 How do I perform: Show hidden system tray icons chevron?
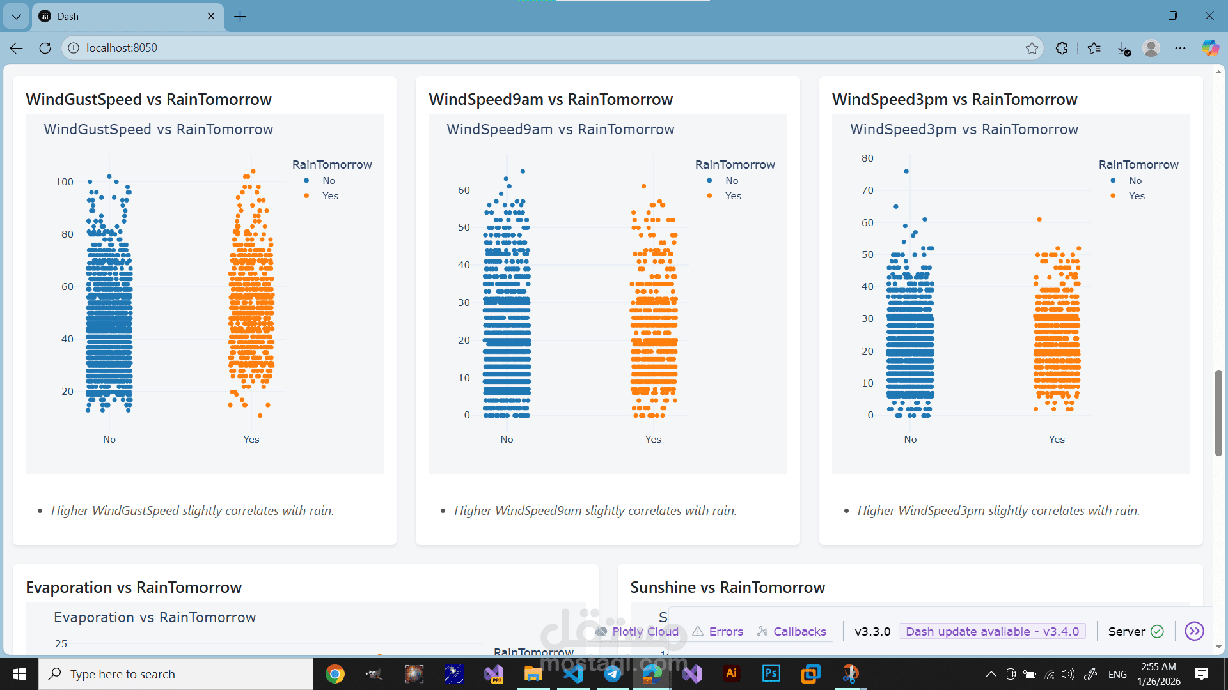pyautogui.click(x=991, y=674)
